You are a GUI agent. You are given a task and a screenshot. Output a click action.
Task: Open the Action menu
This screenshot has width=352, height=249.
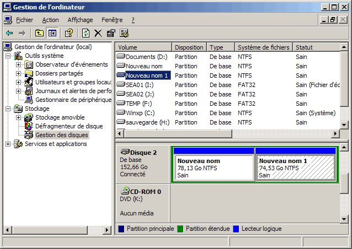50,20
